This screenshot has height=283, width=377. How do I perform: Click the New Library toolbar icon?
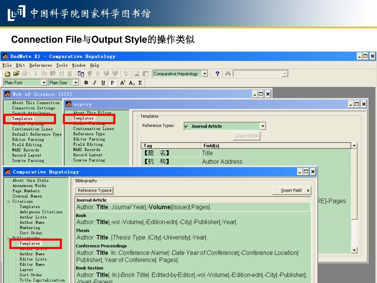7,74
